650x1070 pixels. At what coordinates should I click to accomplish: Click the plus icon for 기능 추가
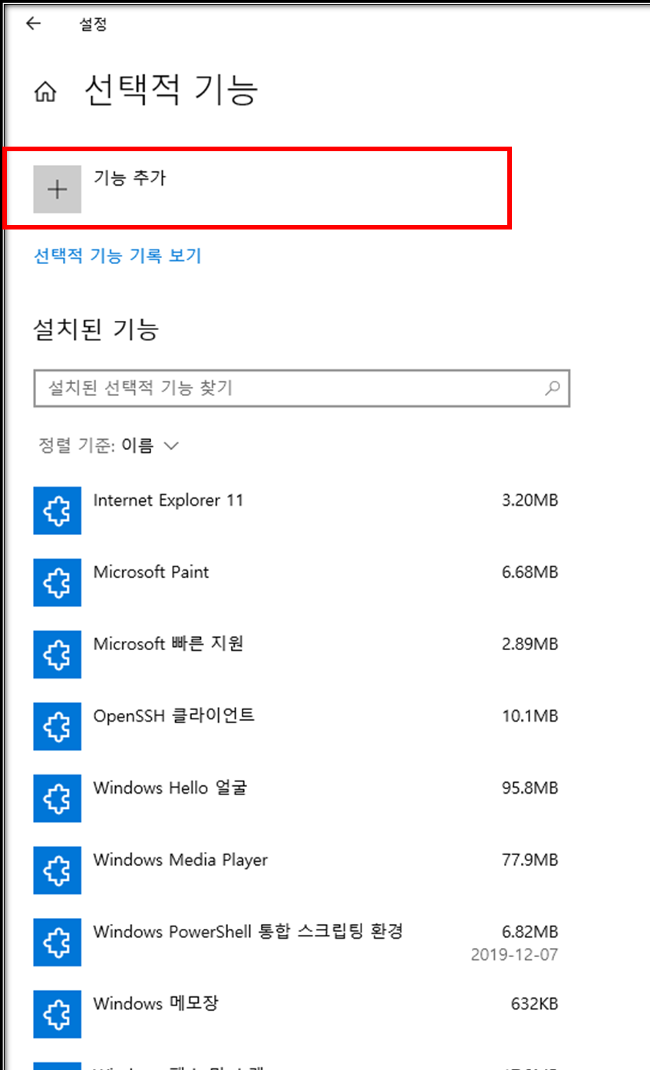pyautogui.click(x=58, y=189)
